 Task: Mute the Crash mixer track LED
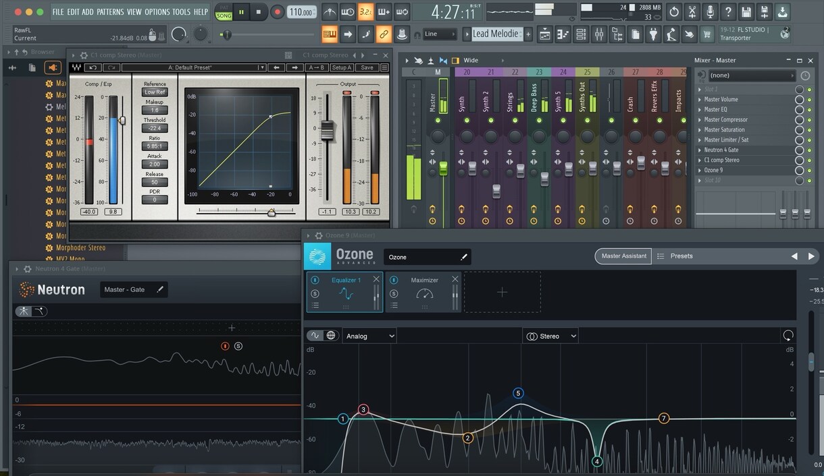click(636, 121)
